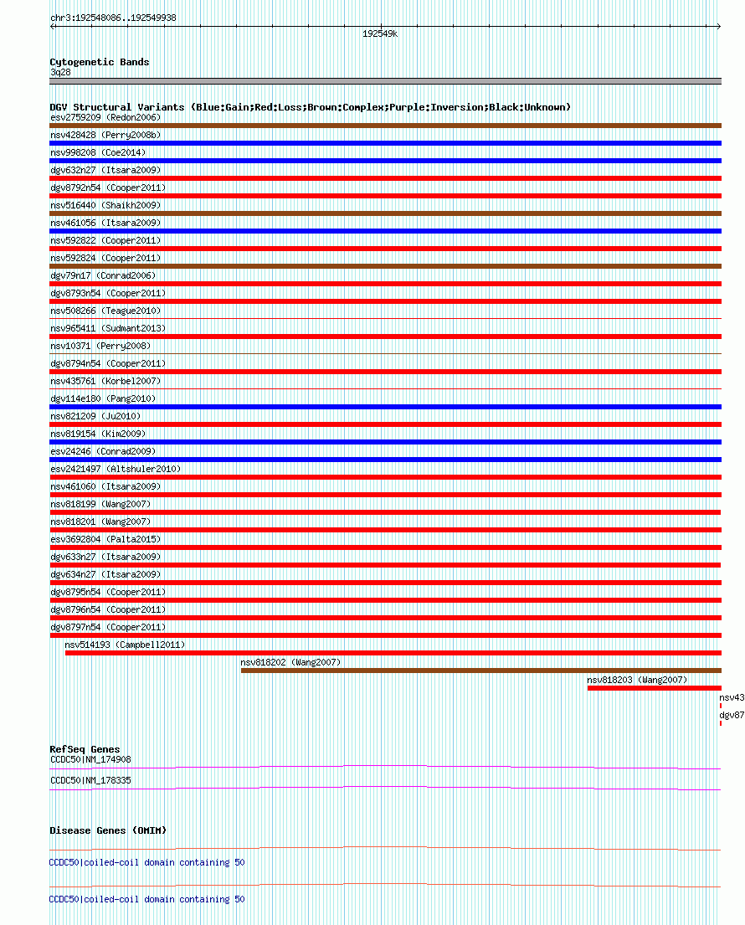Image resolution: width=745 pixels, height=925 pixels.
Task: Select dgv8792n54 (Cooper2011) variant label
Action: coord(108,188)
